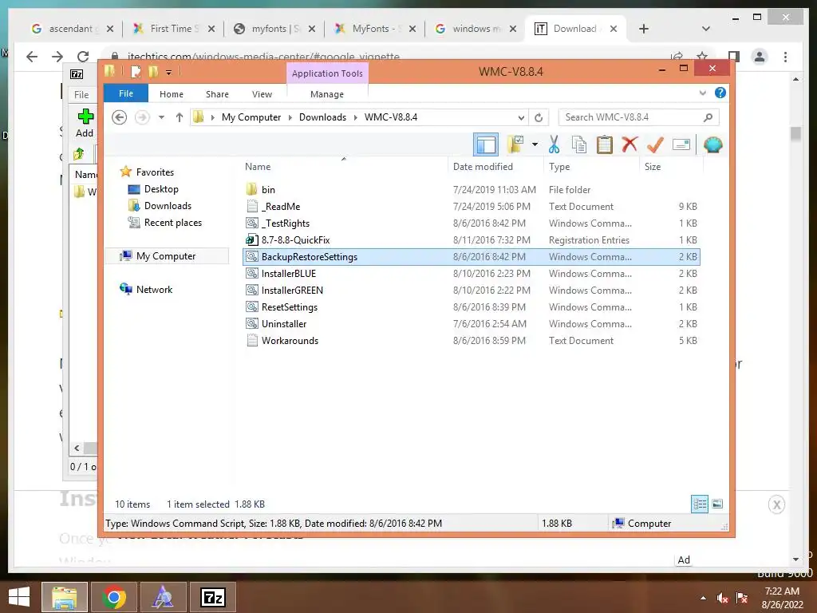Viewport: 817px width, 613px height.
Task: Go back with Explorer's back arrow
Action: pyautogui.click(x=120, y=117)
